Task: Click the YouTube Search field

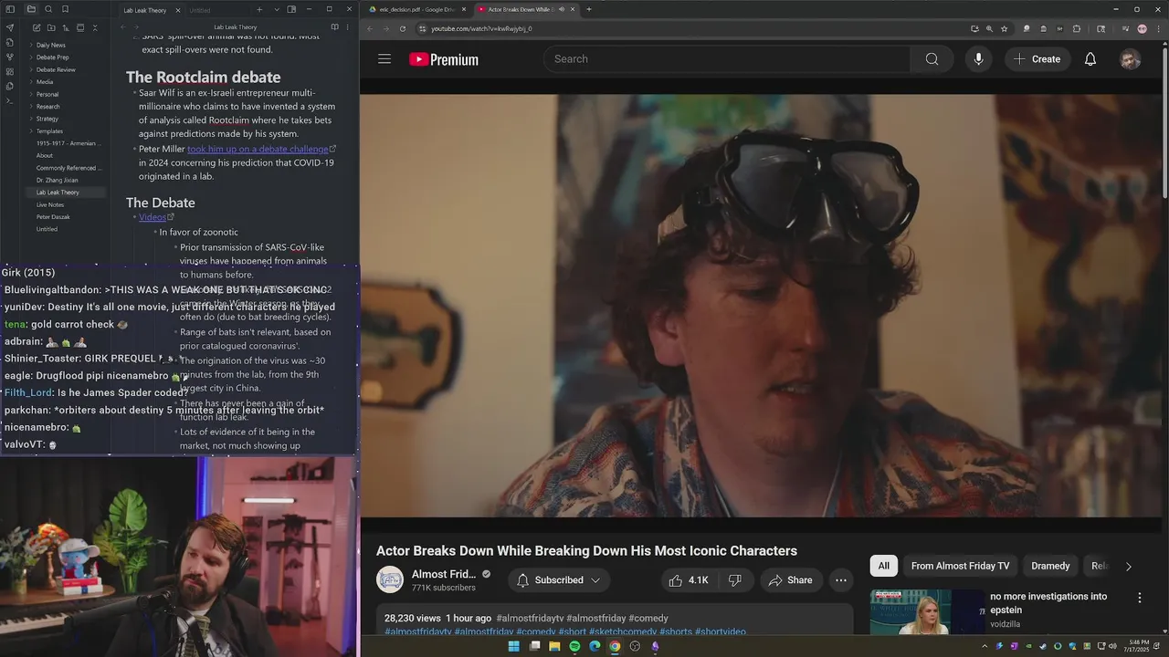Action: pyautogui.click(x=727, y=59)
